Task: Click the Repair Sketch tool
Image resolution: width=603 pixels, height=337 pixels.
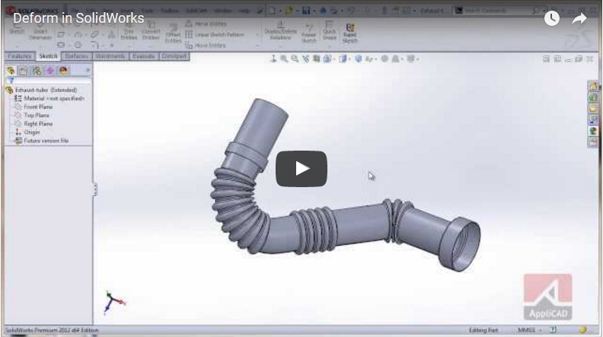Action: (308, 33)
